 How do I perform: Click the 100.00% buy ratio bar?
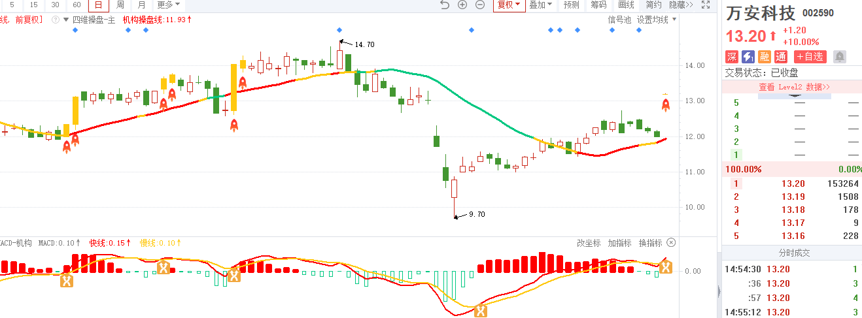(792, 169)
